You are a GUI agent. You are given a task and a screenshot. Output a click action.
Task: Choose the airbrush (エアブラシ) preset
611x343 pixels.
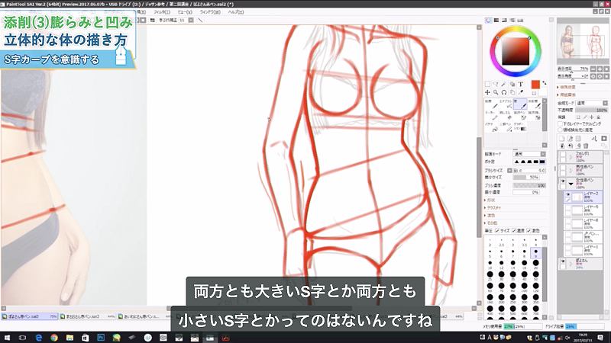(506, 104)
